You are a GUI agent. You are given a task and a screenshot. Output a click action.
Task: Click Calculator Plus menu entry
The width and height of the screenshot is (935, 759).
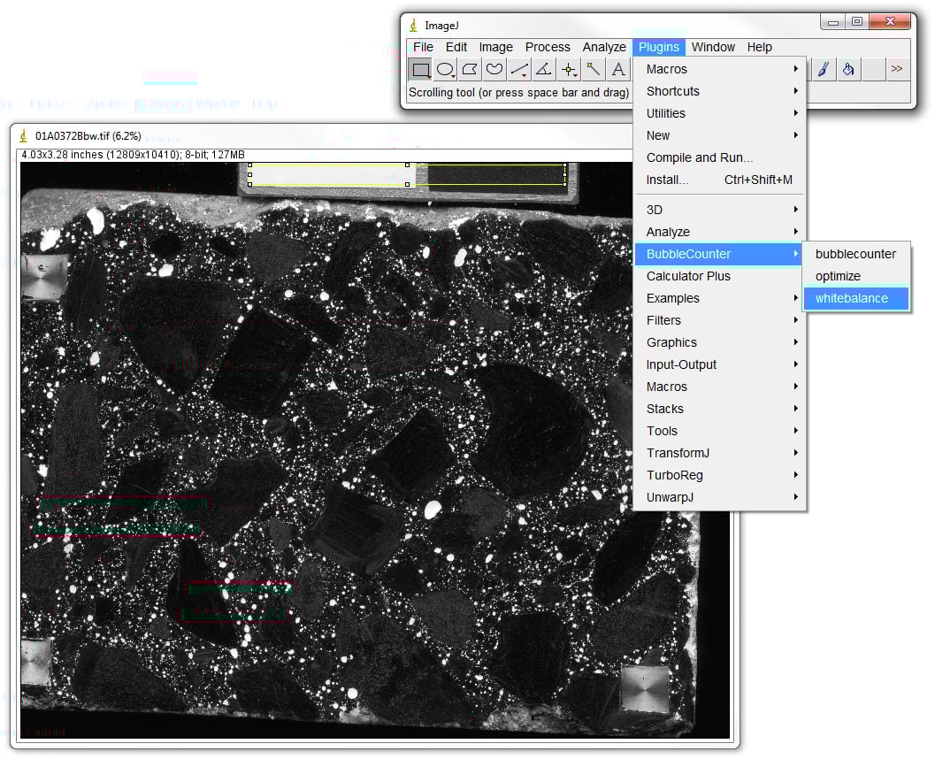pyautogui.click(x=688, y=276)
